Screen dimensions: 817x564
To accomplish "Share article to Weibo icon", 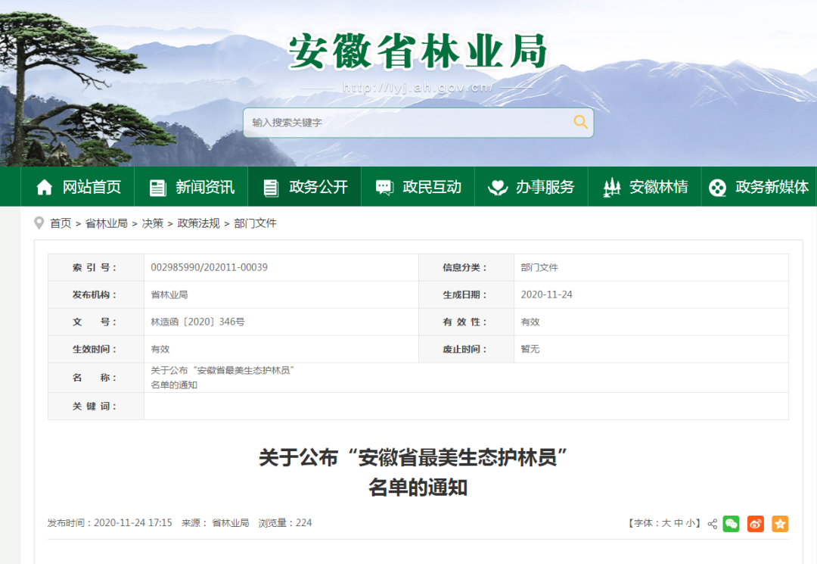I will (x=755, y=523).
